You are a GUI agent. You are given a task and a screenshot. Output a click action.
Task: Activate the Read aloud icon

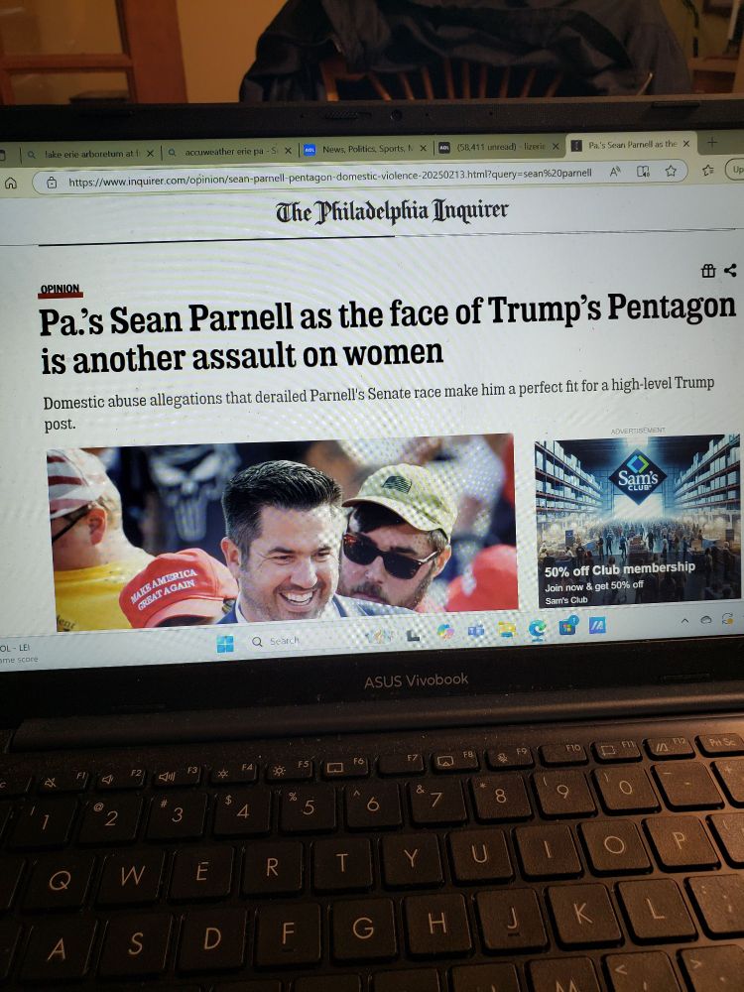tap(614, 171)
